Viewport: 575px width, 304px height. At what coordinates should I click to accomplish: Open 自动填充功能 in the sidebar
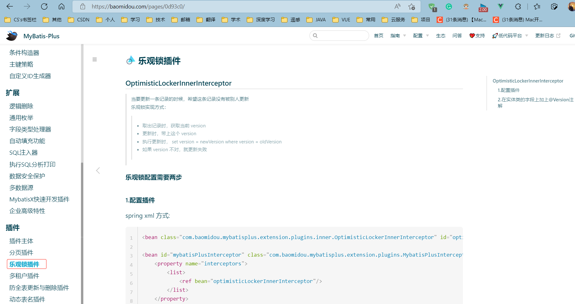(x=27, y=141)
